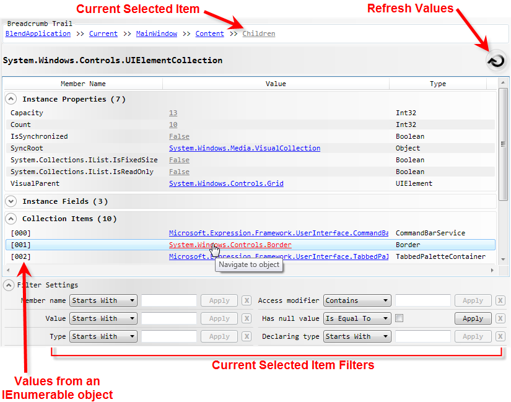Open the Value filter mode dropdown
Viewport: 511px width, 402px height.
click(103, 318)
